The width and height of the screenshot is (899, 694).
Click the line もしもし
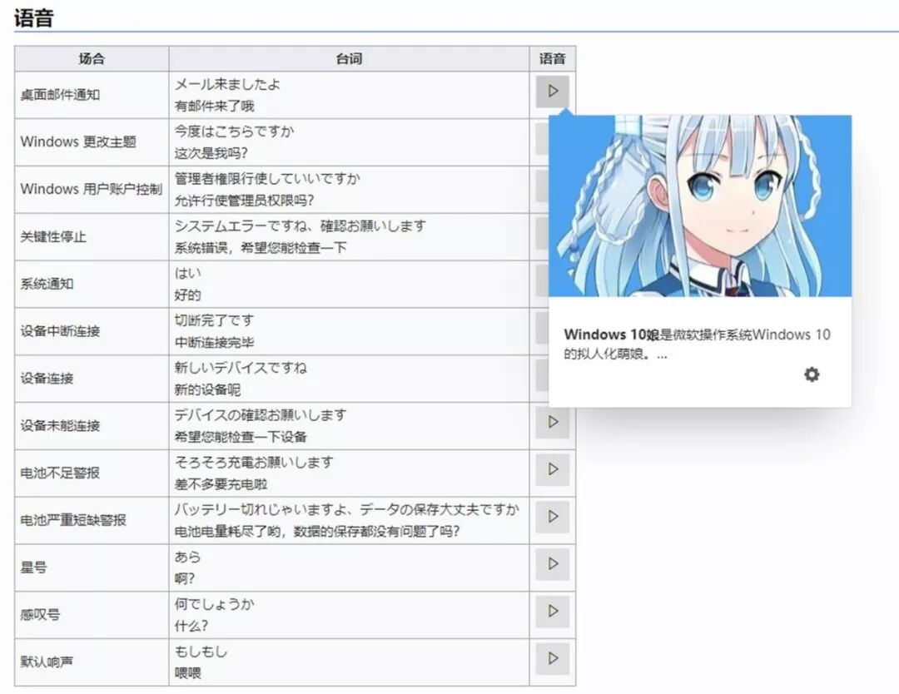click(x=201, y=651)
